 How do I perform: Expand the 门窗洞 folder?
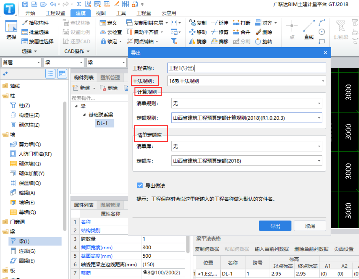(5, 222)
